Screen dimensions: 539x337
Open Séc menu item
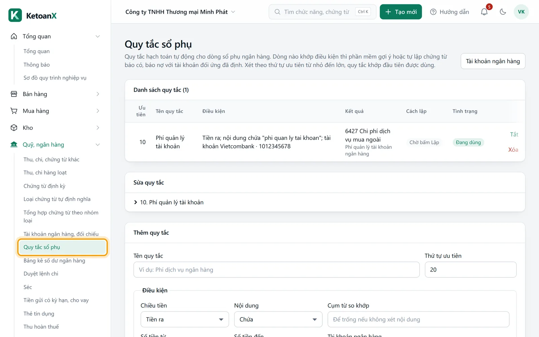[28, 287]
